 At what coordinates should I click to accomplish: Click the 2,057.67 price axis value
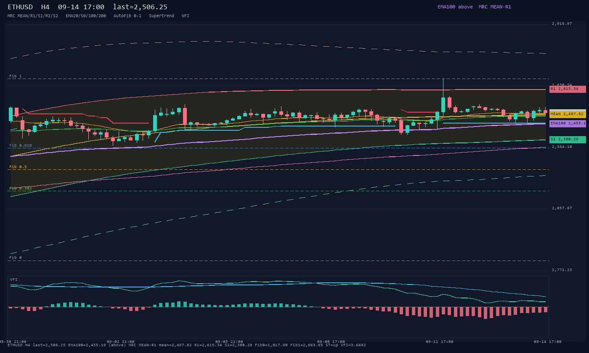(x=562, y=208)
